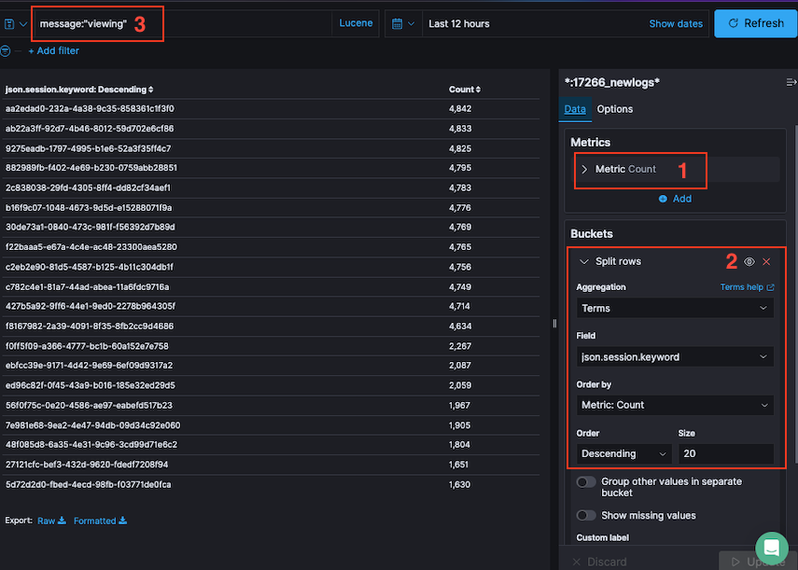
Task: Switch to the Data tab
Action: (575, 109)
